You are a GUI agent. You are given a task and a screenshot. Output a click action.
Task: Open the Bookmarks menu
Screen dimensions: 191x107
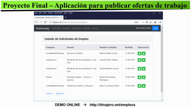tap(58, 13)
